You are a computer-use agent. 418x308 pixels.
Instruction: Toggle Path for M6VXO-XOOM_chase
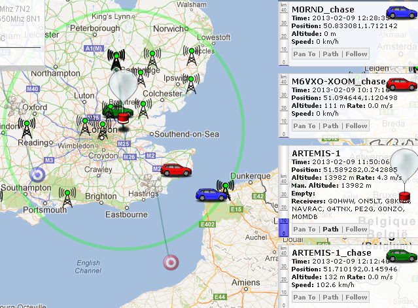[330, 126]
